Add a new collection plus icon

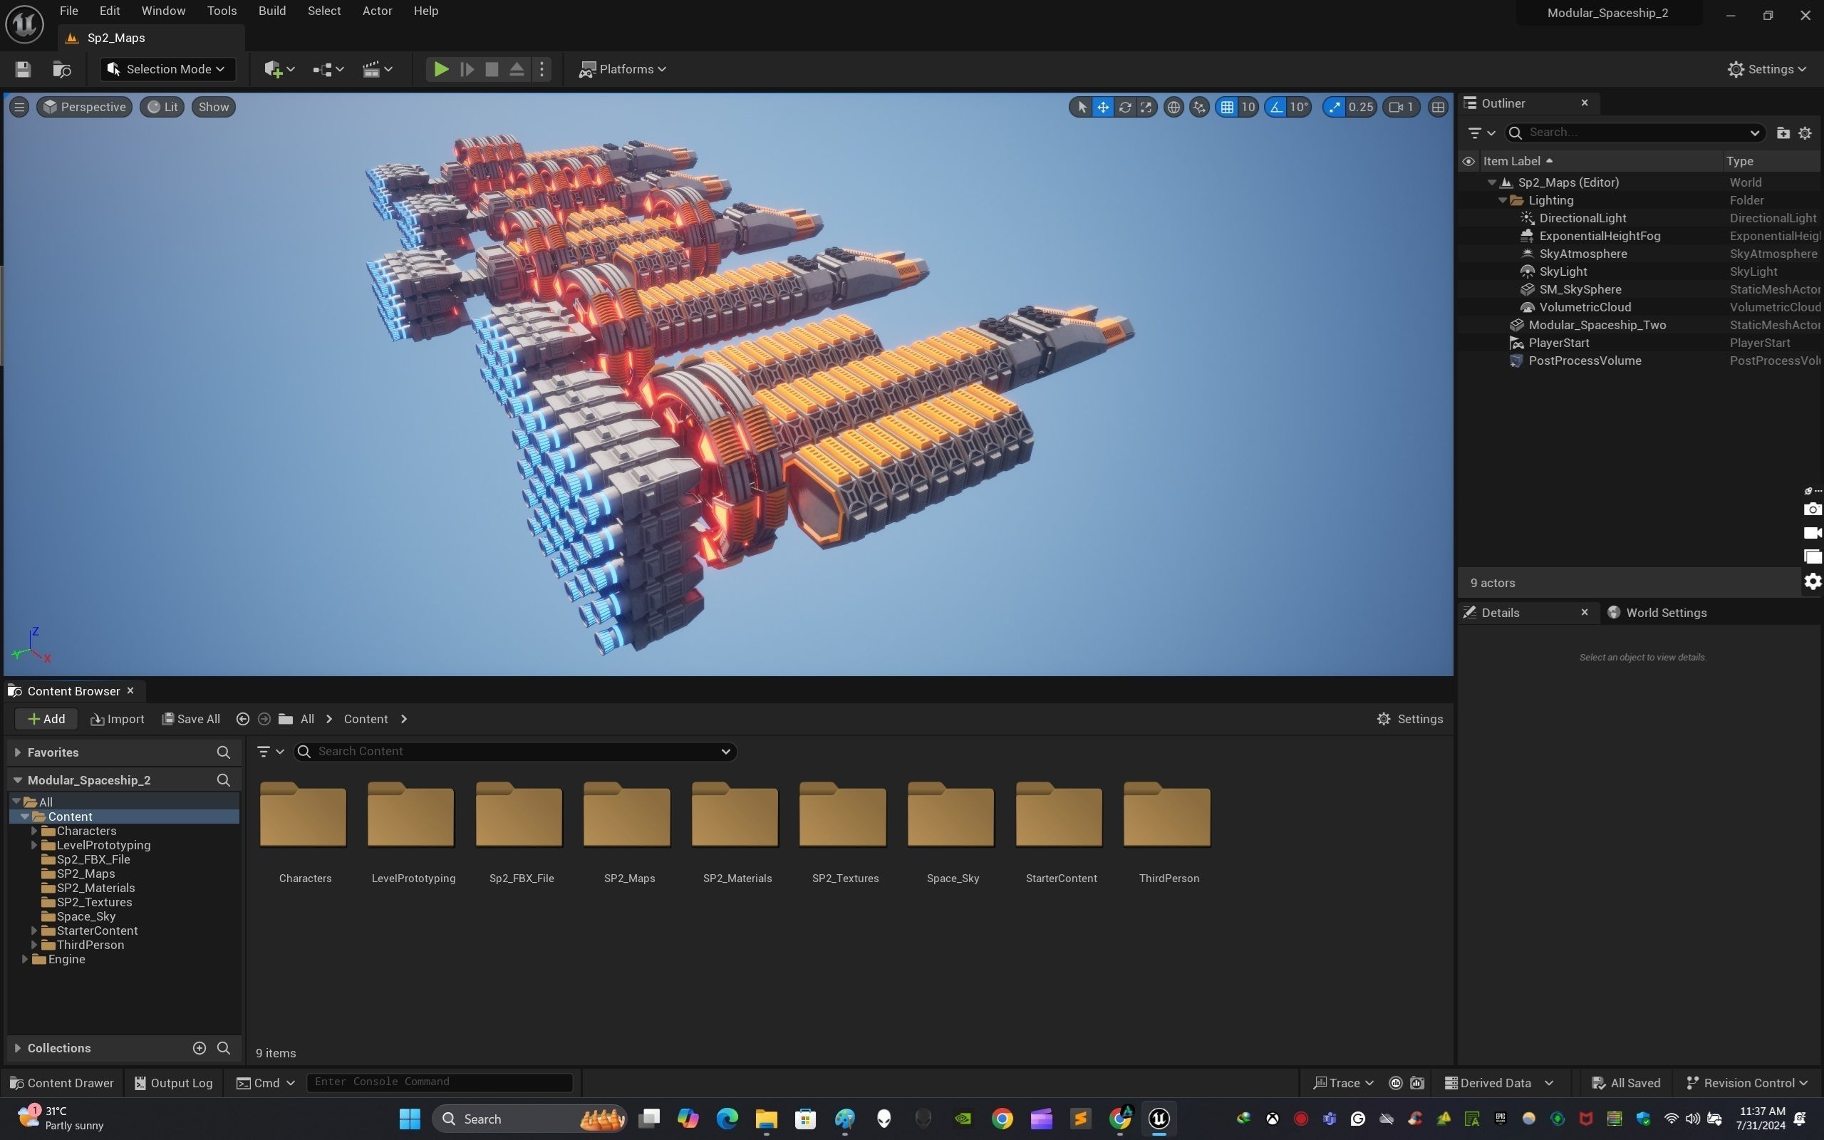pos(199,1049)
